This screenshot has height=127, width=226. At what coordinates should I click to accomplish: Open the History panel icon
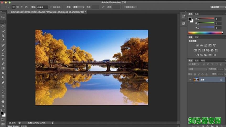point(183,16)
